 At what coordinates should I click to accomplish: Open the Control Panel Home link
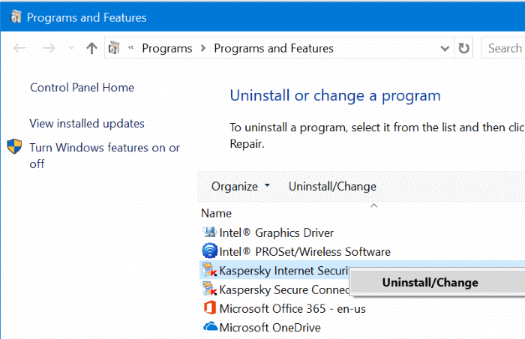82,88
